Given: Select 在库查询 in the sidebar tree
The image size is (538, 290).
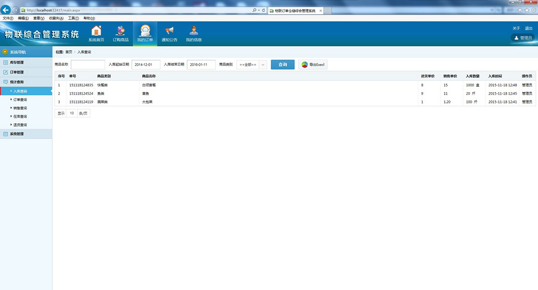Looking at the screenshot, I should click(20, 117).
